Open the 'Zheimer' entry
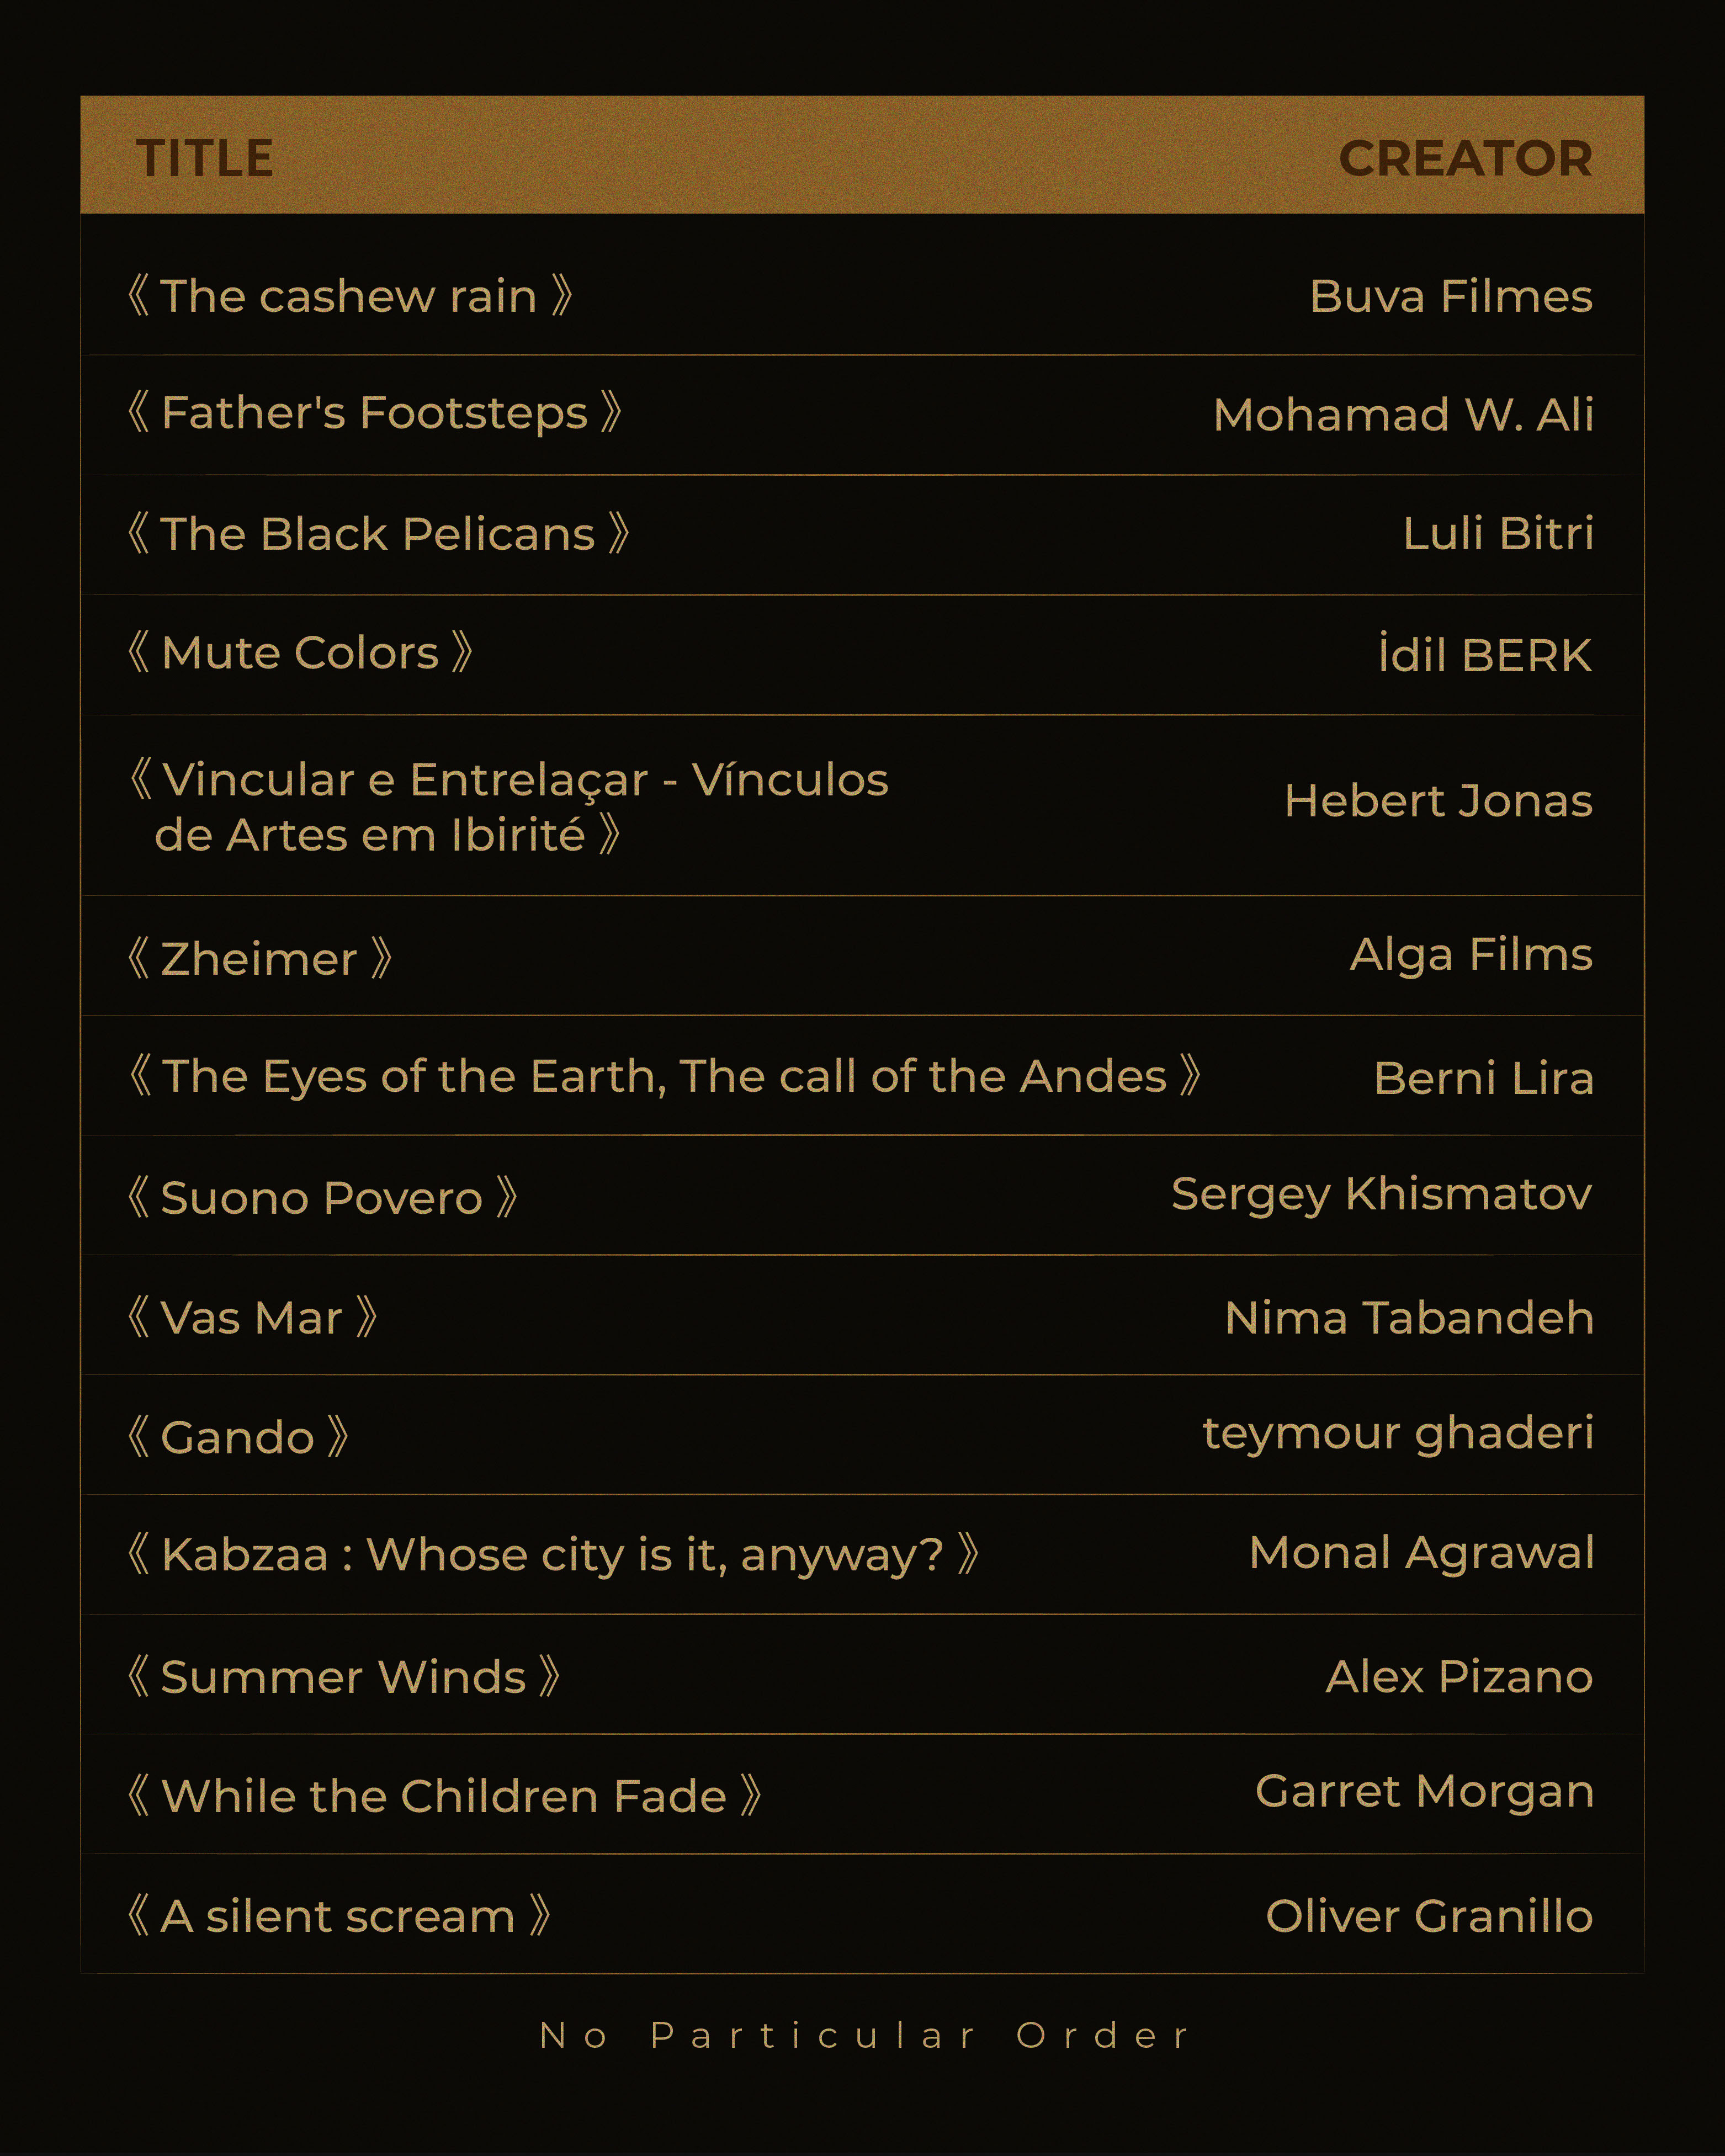This screenshot has width=1725, height=2156. coord(260,959)
